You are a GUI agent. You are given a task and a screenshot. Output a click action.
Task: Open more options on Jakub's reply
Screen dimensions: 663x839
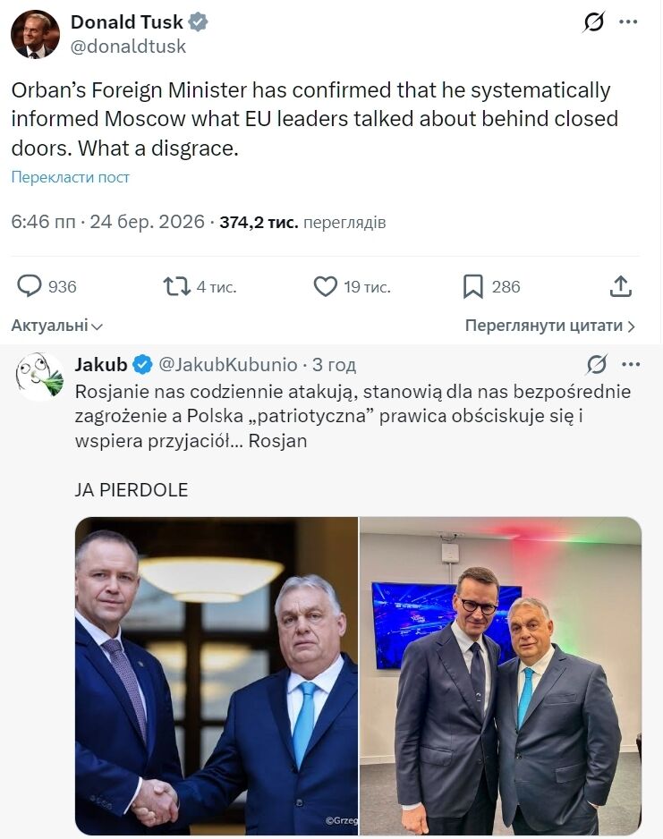pyautogui.click(x=631, y=364)
